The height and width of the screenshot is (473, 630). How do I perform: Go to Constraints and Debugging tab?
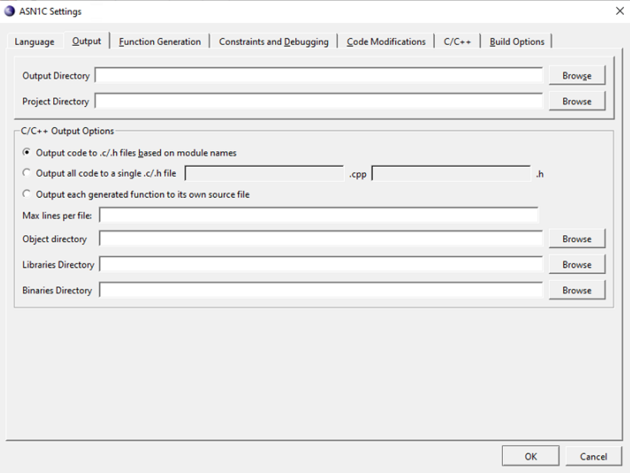click(x=274, y=42)
